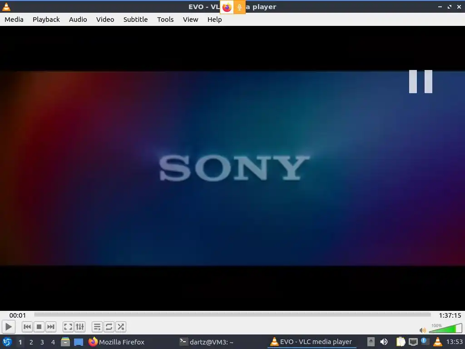Seek within the playback progress bar
The image size is (465, 349).
232,314
